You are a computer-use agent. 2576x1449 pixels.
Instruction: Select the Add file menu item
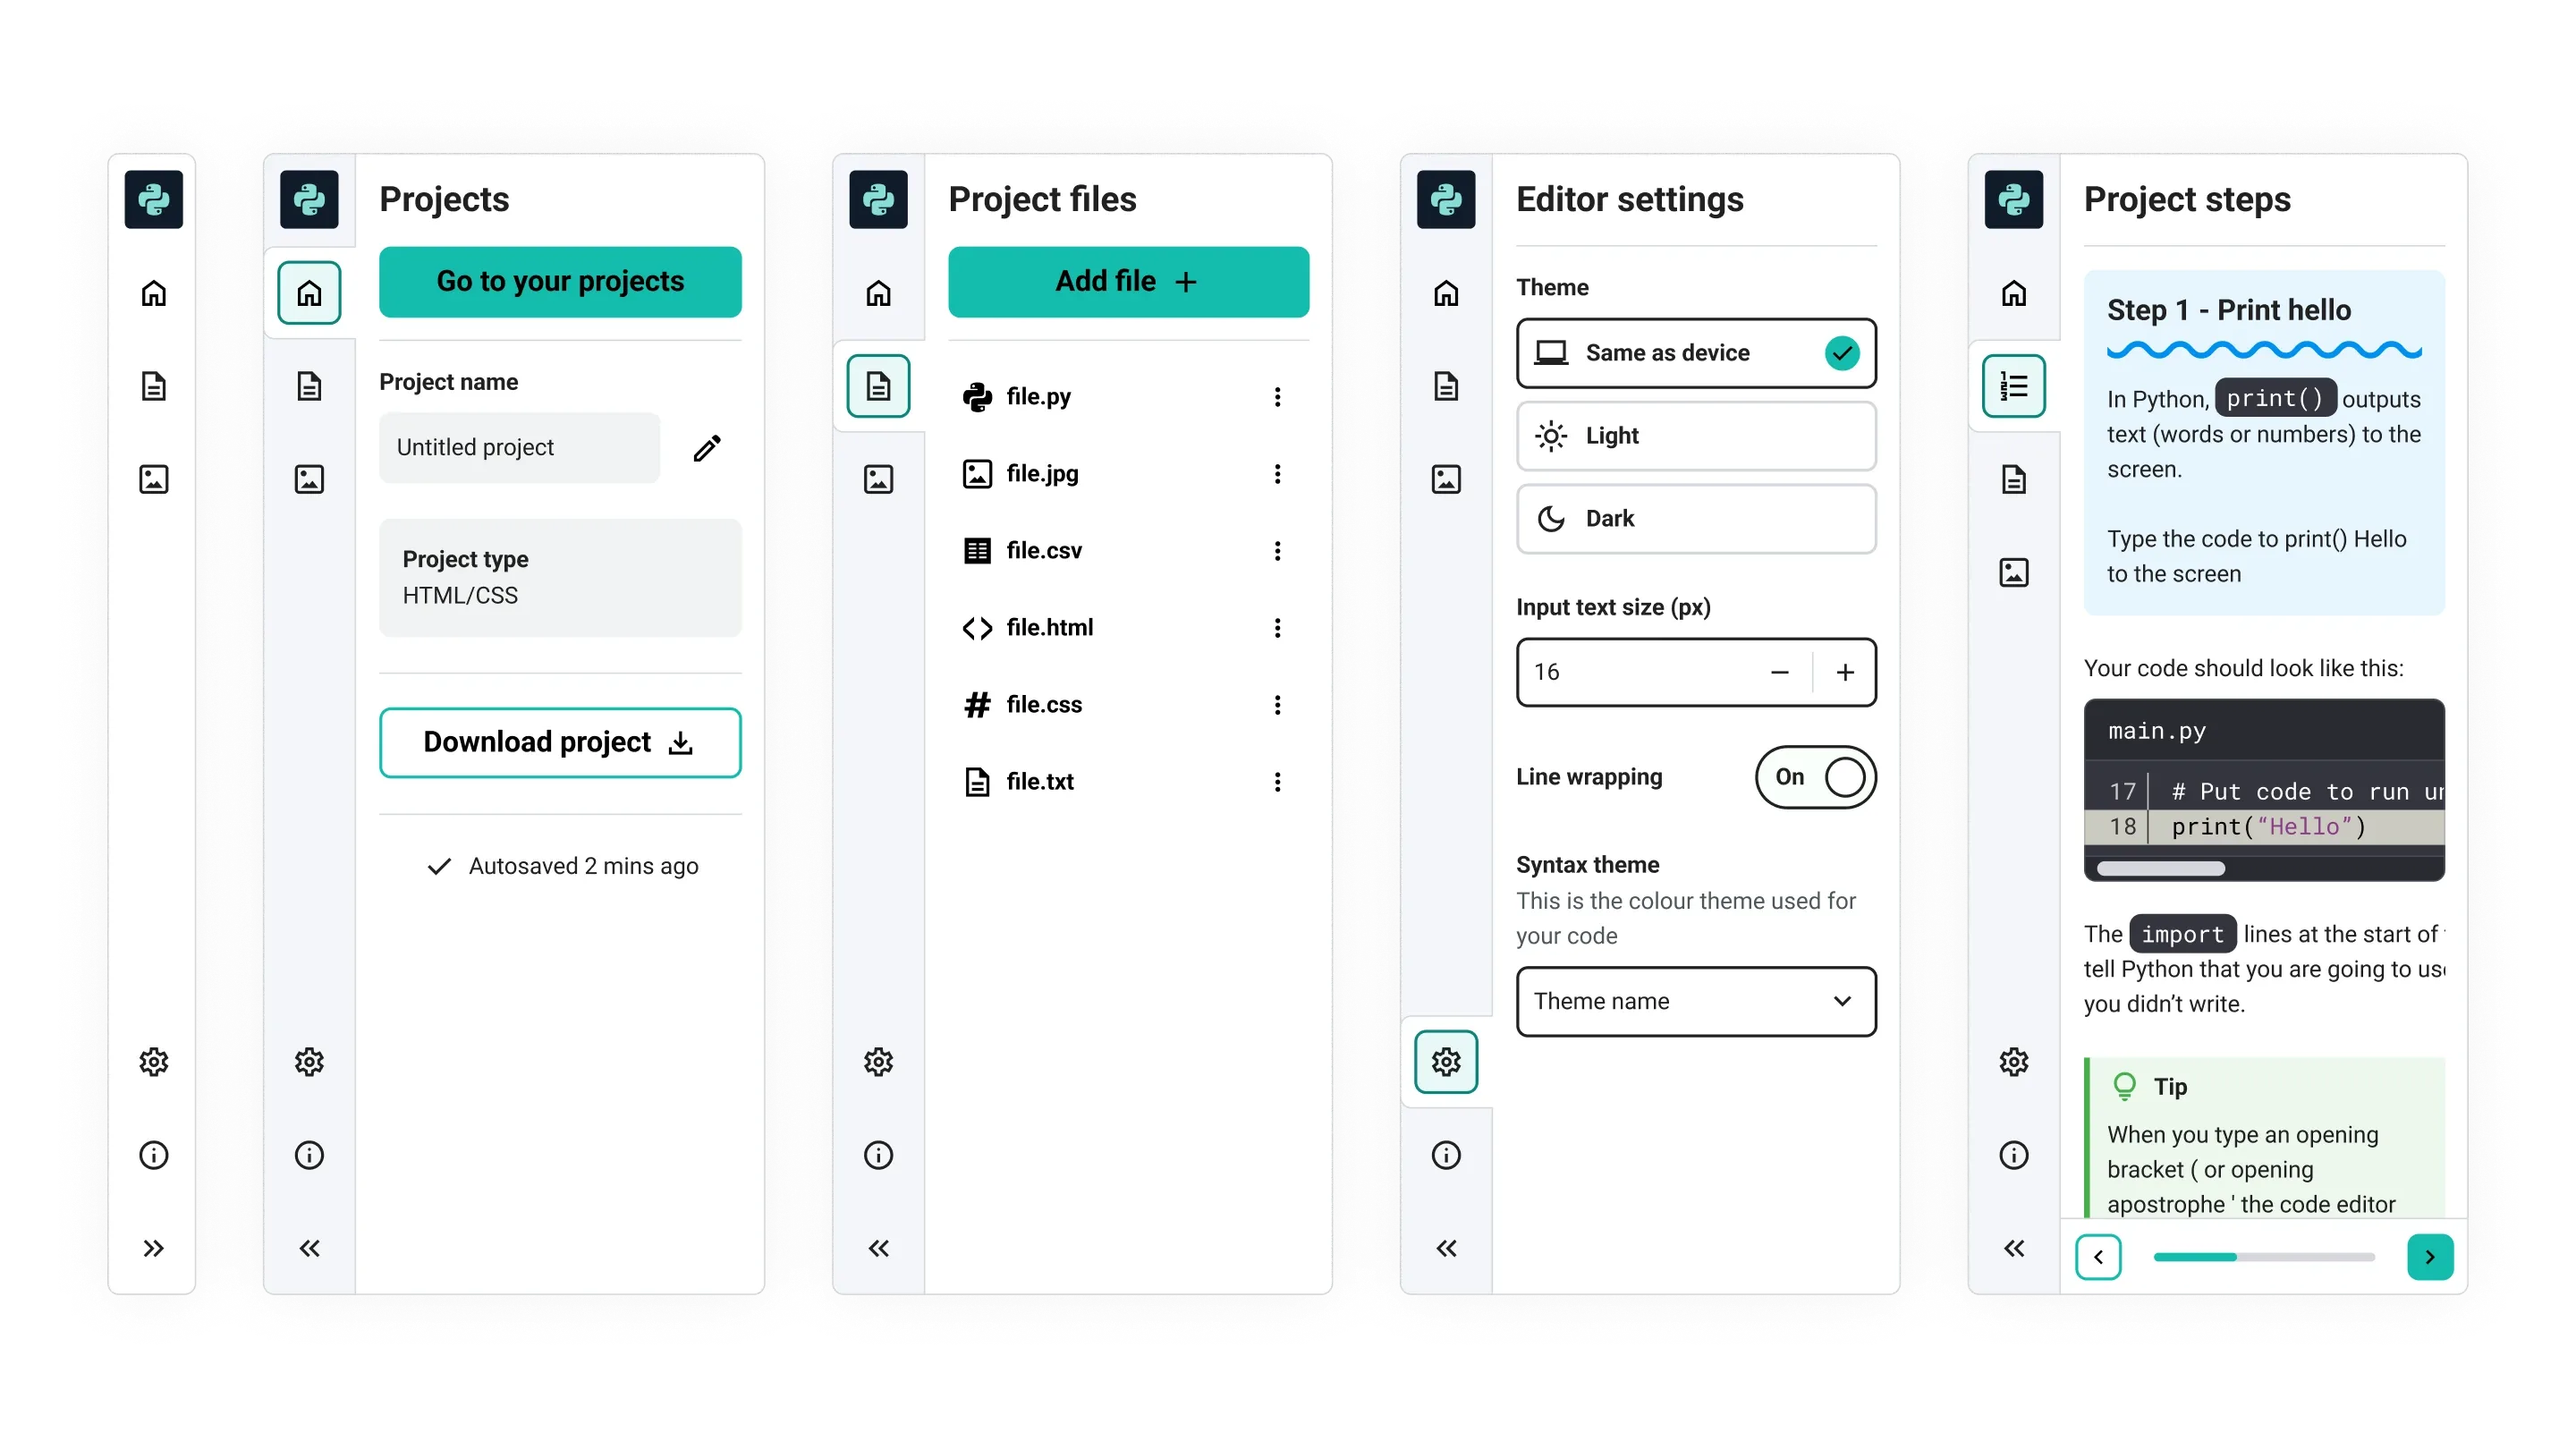coord(1127,282)
